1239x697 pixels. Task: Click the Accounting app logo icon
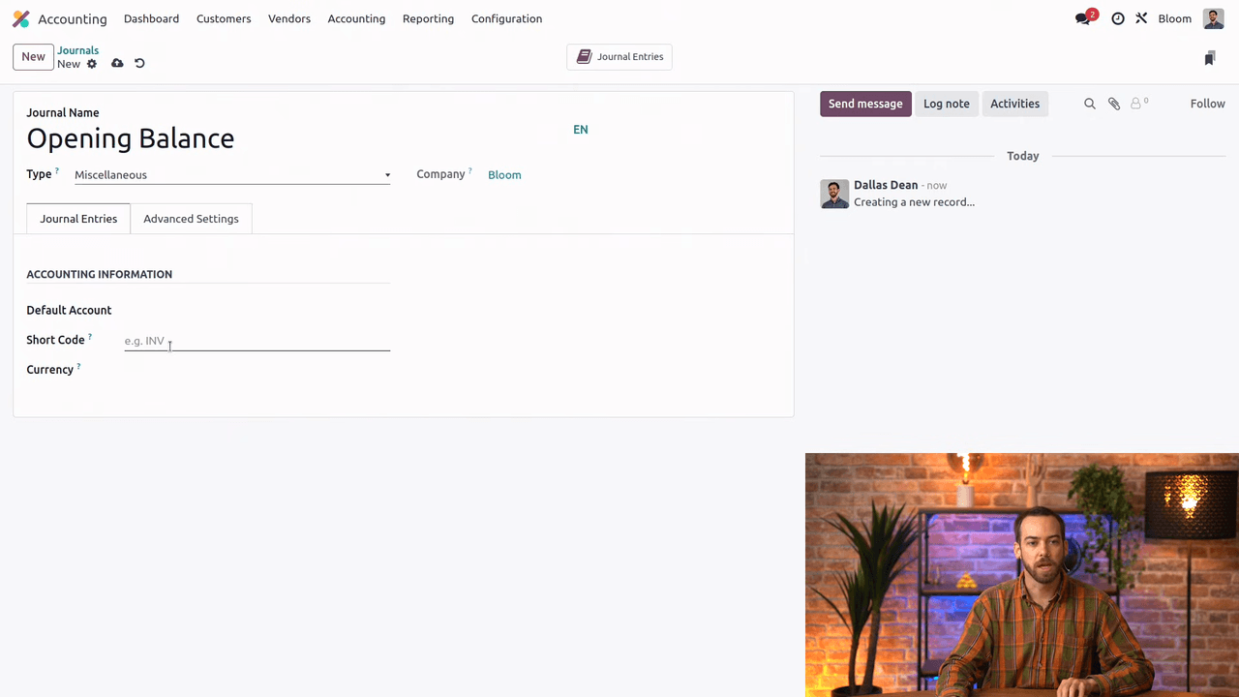[x=20, y=19]
